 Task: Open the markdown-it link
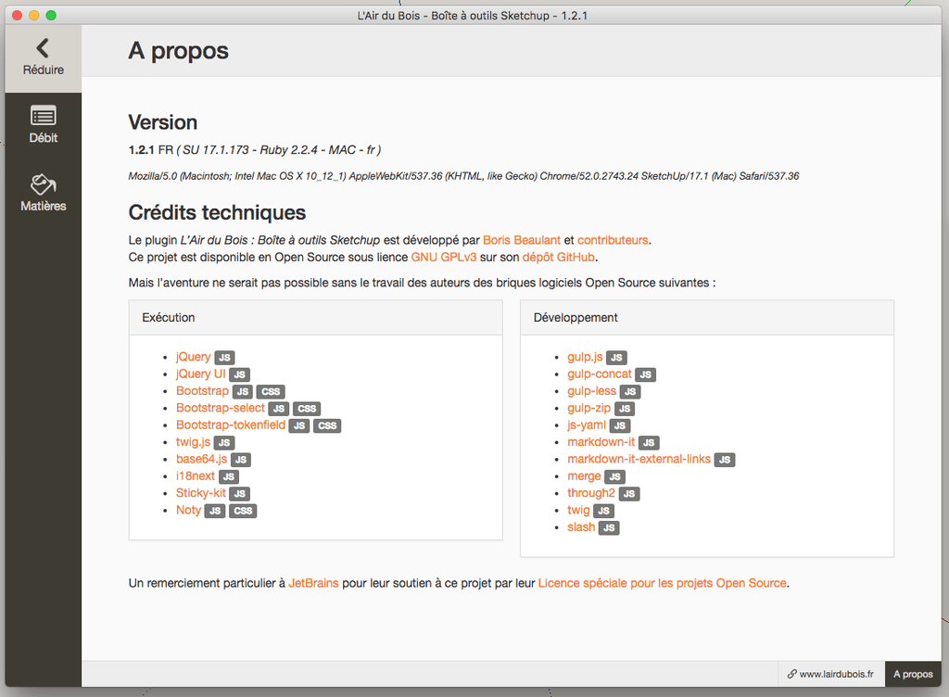(601, 442)
